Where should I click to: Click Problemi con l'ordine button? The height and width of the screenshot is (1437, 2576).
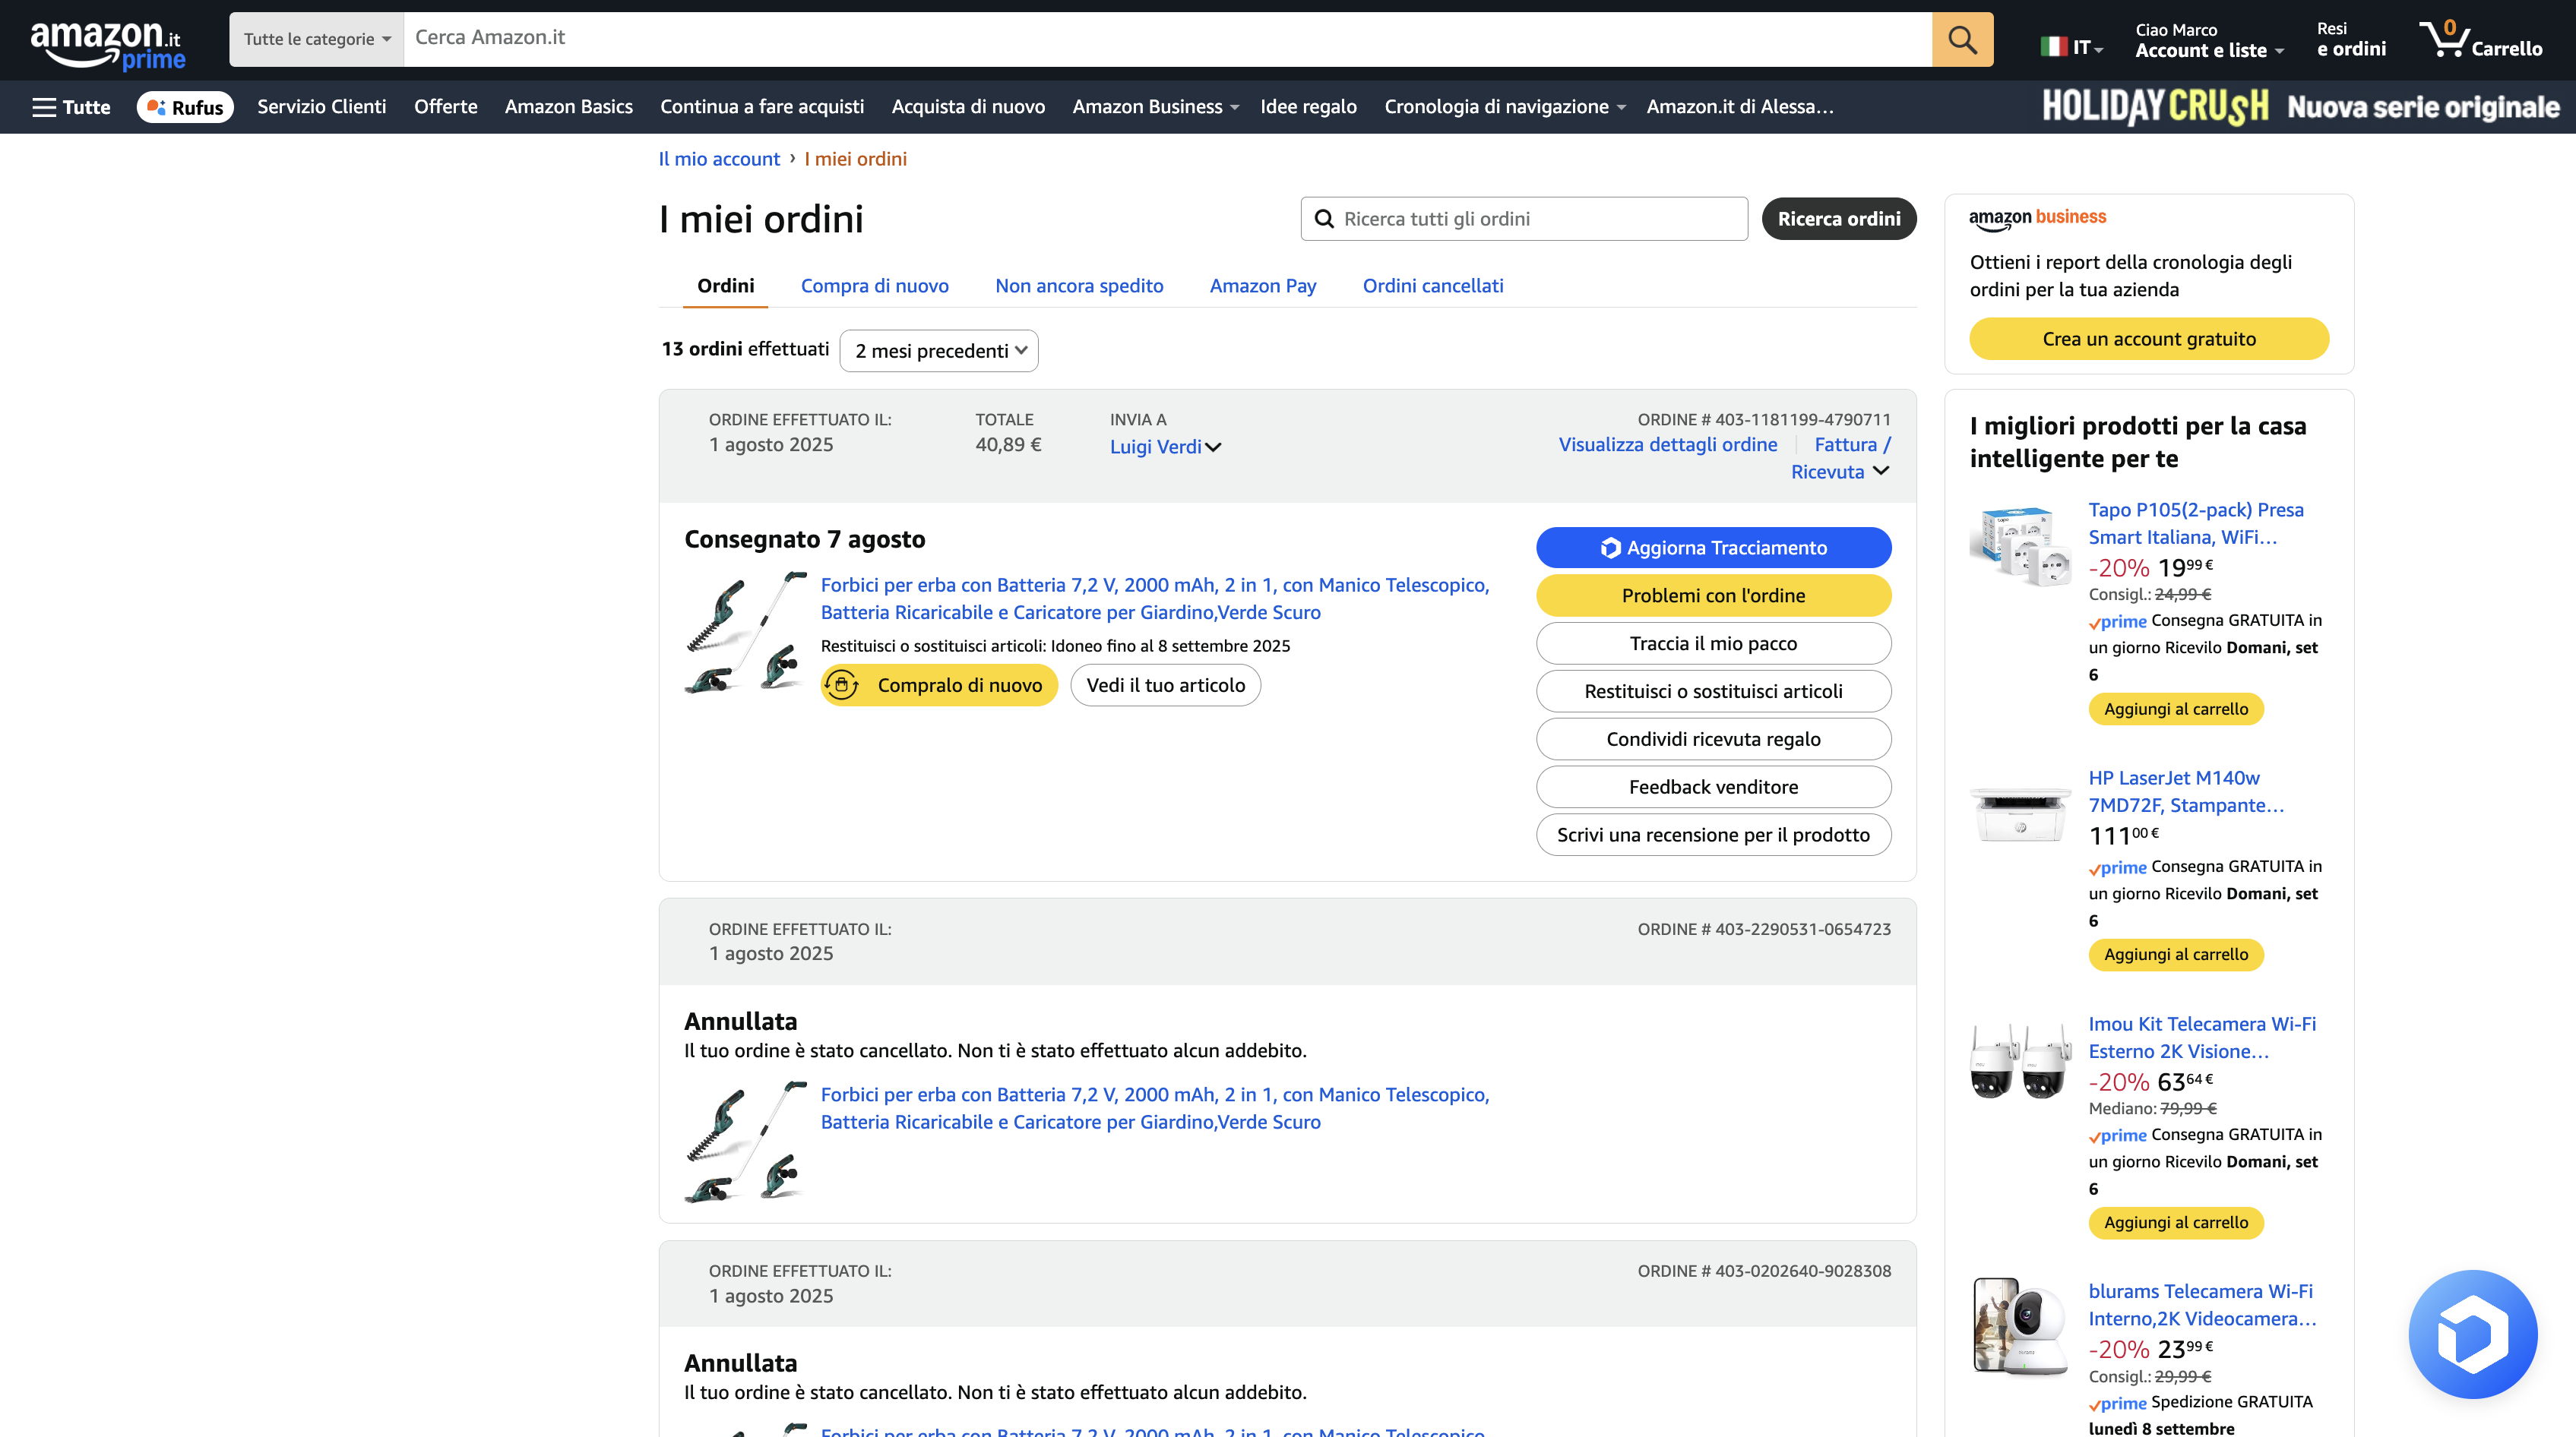[1713, 595]
